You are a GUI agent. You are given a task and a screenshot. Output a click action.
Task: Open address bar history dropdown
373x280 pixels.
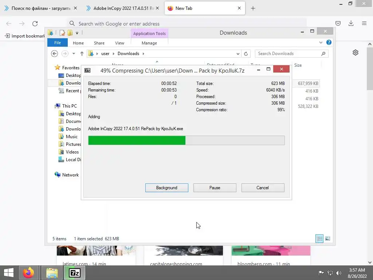[x=238, y=54]
